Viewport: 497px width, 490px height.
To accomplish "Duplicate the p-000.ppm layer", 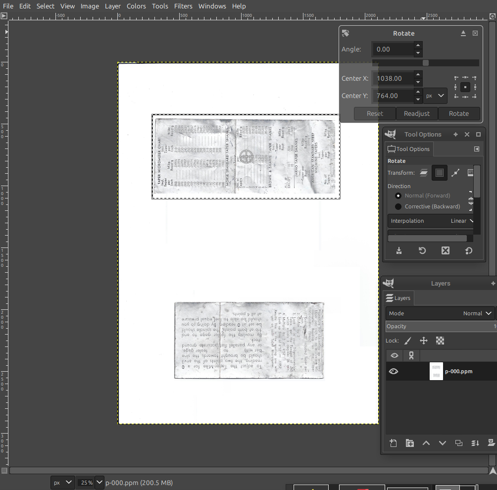I will [458, 443].
